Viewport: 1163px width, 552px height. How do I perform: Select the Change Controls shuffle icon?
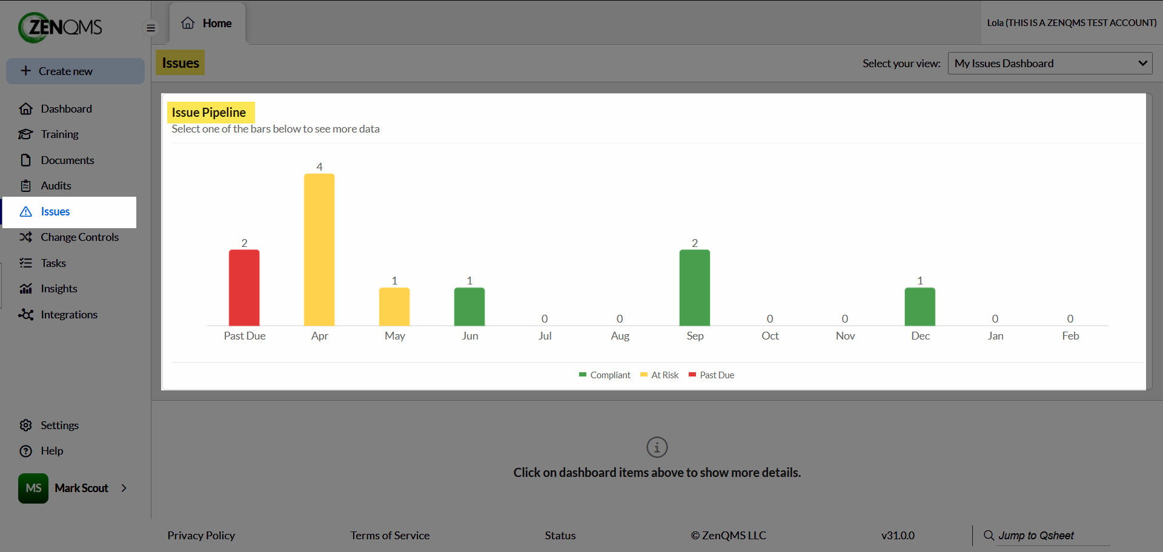[x=25, y=237]
